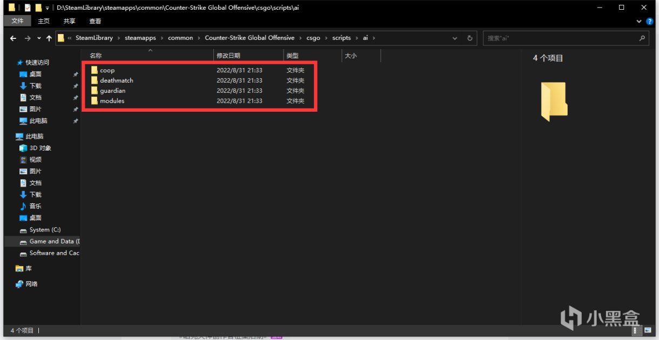Viewport: 659px width, 340px height.
Task: Select the large folder preview thumbnail
Action: pos(554,101)
